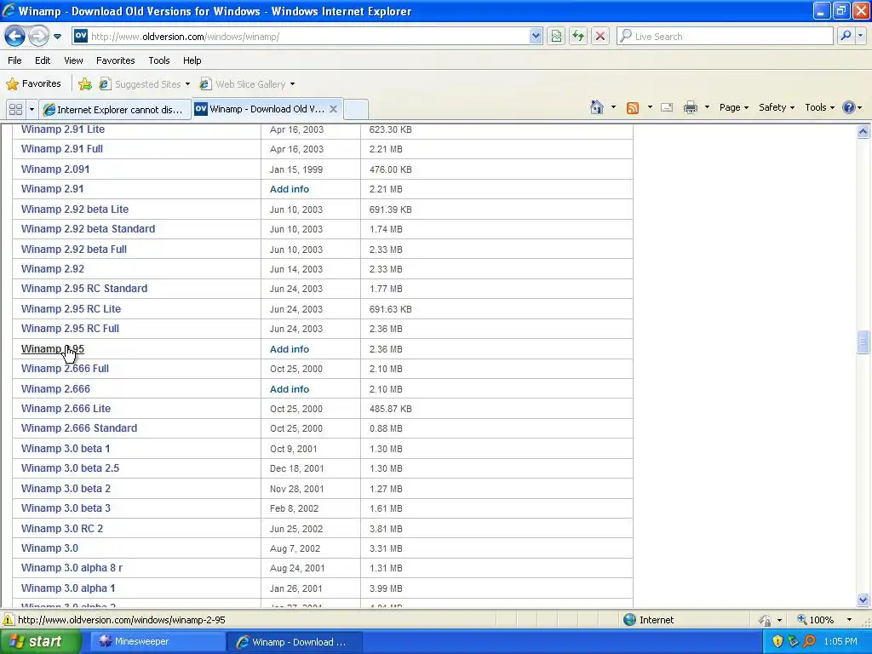This screenshot has width=872, height=654.
Task: Open the File menu
Action: click(15, 60)
